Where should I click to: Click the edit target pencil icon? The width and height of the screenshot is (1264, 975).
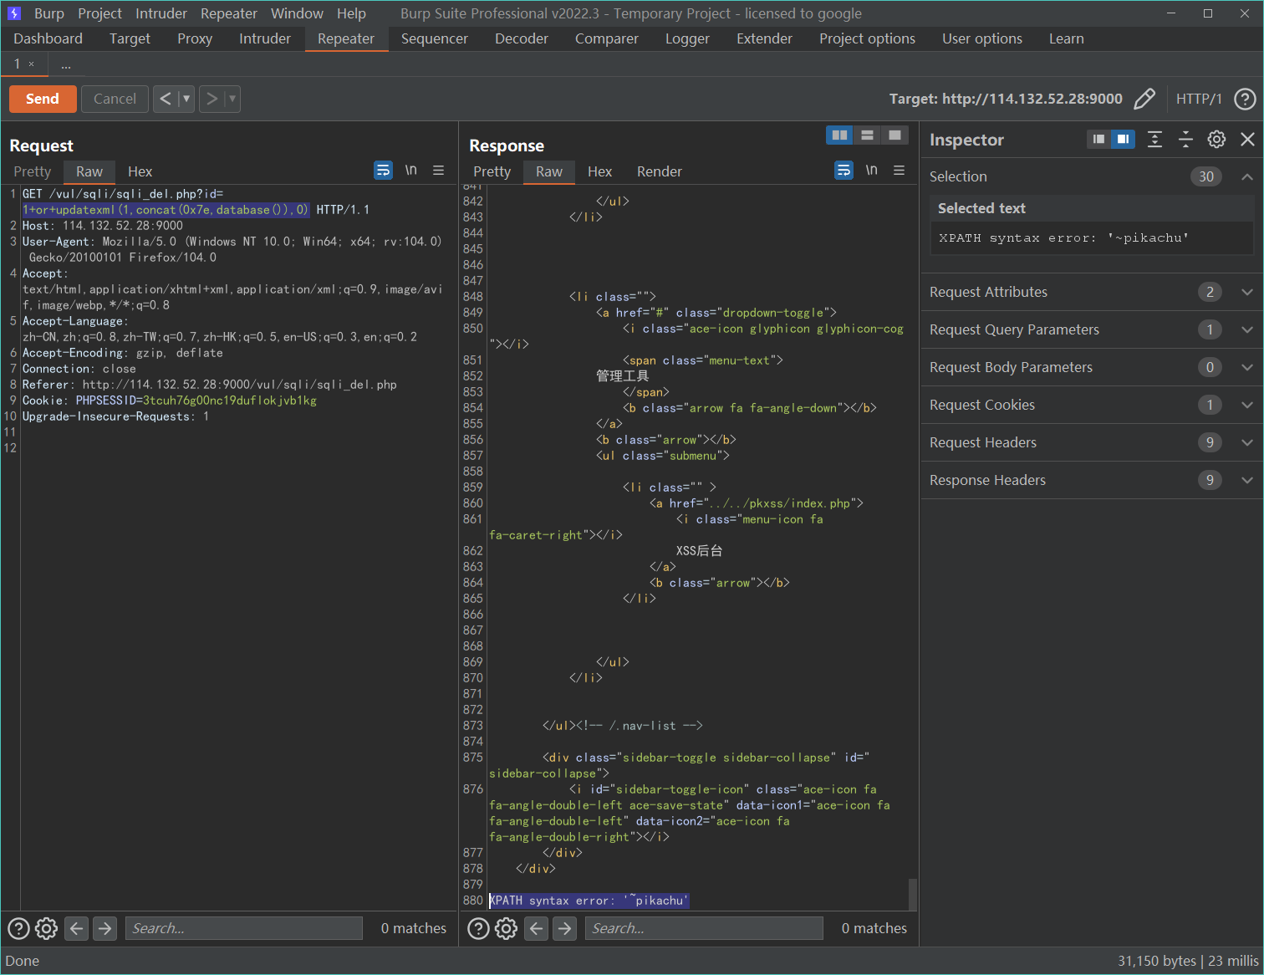pos(1144,99)
